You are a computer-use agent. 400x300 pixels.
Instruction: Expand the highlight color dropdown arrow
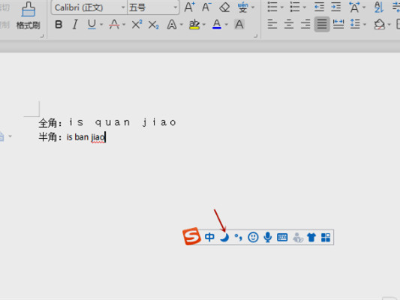click(x=203, y=25)
